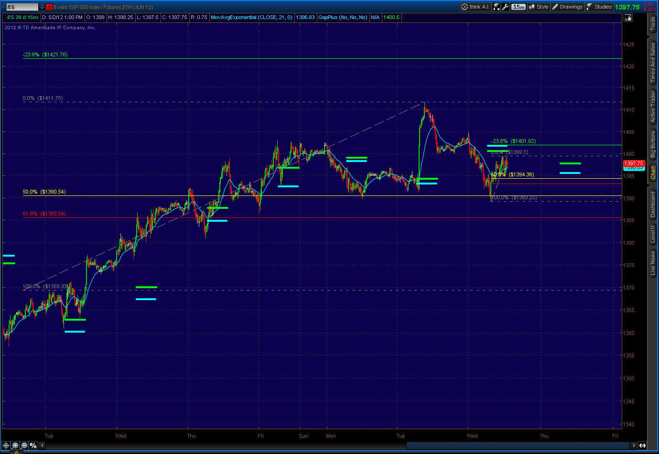Click the red linking color number 1
This screenshot has width=659, height=454.
[49, 7]
